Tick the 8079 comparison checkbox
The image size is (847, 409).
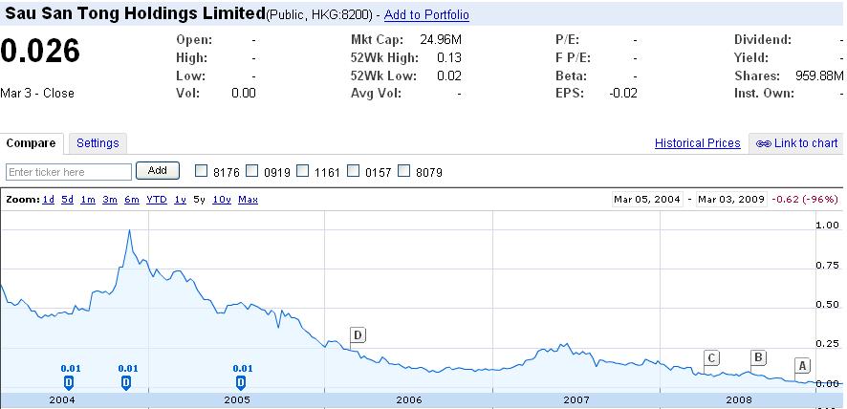[404, 171]
